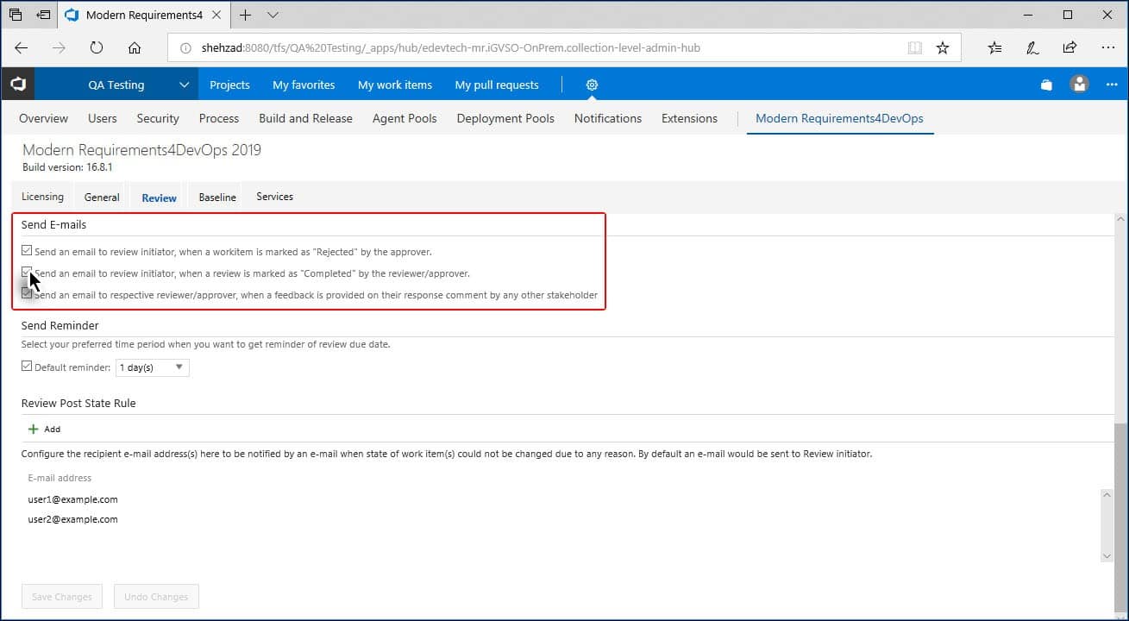Viewport: 1129px width, 621px height.
Task: Switch to the Services tab
Action: [274, 197]
